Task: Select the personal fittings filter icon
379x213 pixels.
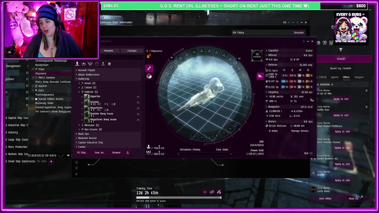Action: coord(77,64)
